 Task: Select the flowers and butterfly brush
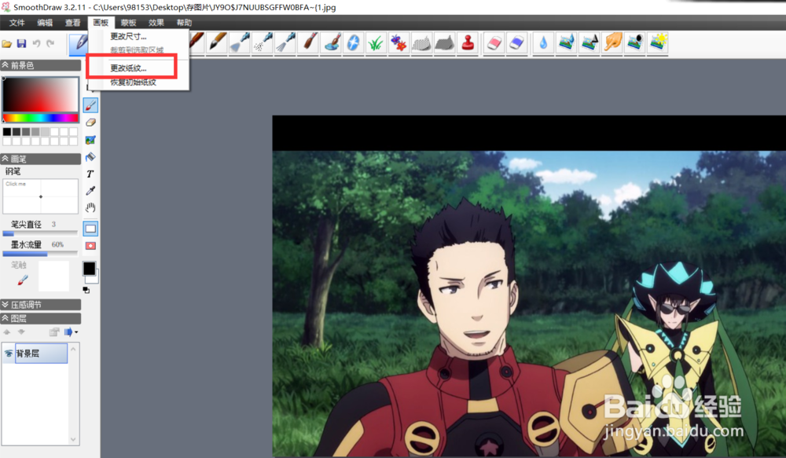(x=399, y=42)
